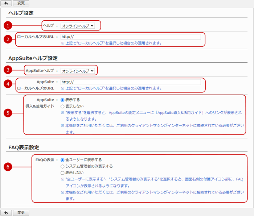The width and height of the screenshot is (254, 216).
Task: Select 表示しない under FAQの表示
Action: [x=62, y=173]
